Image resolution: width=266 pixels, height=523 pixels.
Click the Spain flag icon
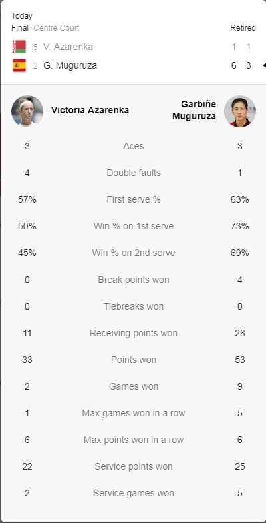tap(19, 65)
